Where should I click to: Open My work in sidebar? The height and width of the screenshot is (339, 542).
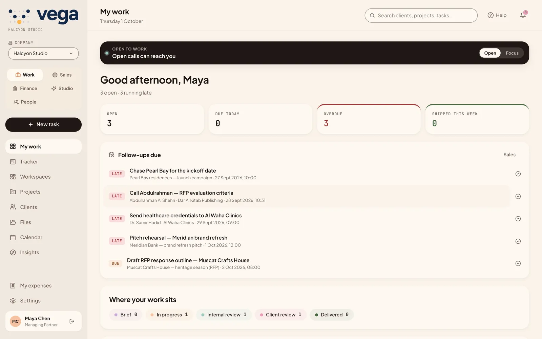click(43, 146)
